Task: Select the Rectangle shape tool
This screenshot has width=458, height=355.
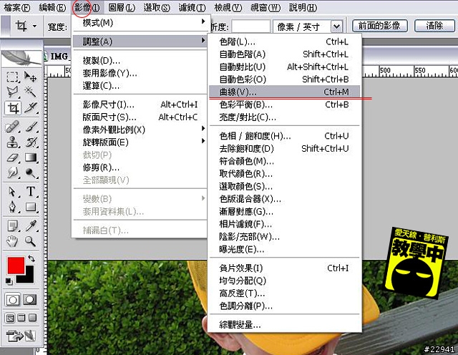Action: click(x=30, y=207)
